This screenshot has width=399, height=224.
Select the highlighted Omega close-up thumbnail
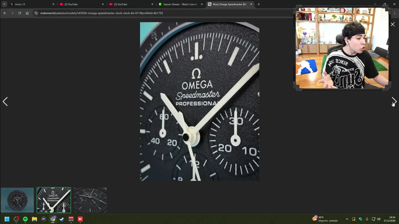(54, 200)
